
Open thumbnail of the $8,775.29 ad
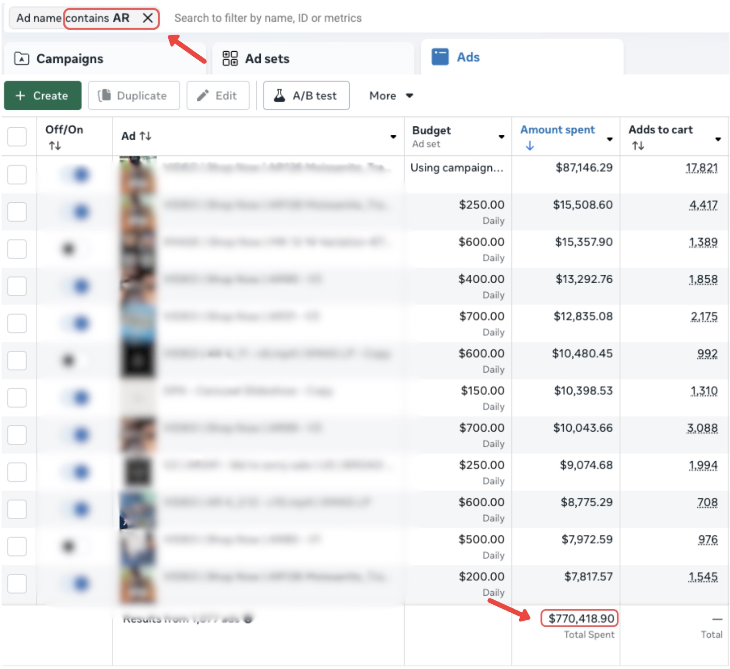pyautogui.click(x=138, y=509)
